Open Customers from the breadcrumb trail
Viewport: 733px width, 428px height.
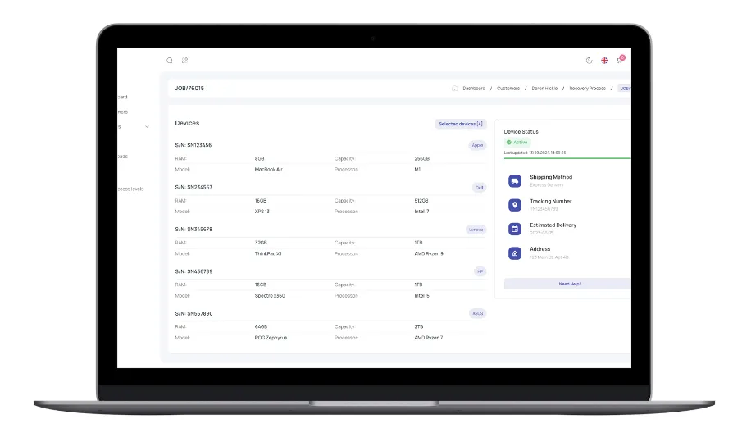[508, 88]
